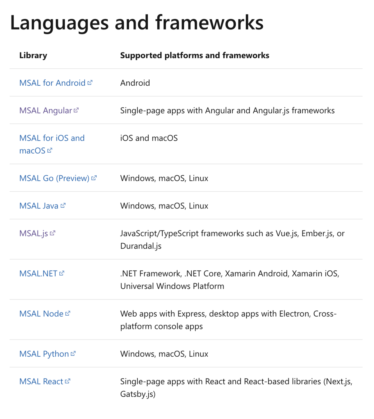Click the Android platform cell

coord(135,83)
